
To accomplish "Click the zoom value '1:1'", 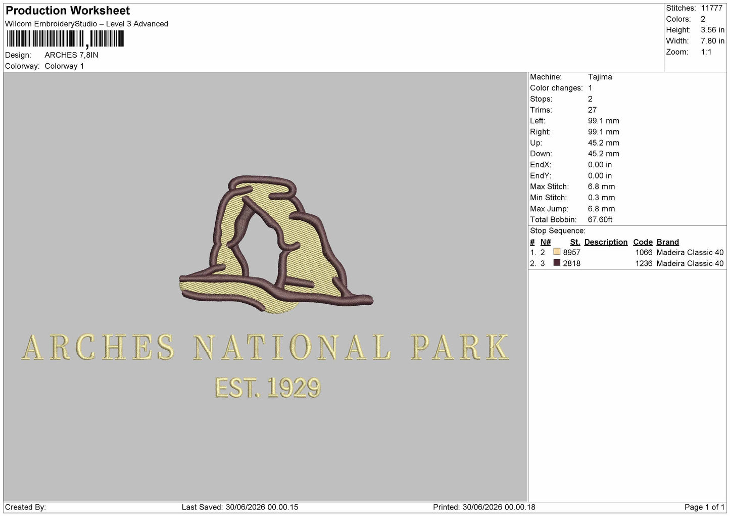I will (706, 52).
